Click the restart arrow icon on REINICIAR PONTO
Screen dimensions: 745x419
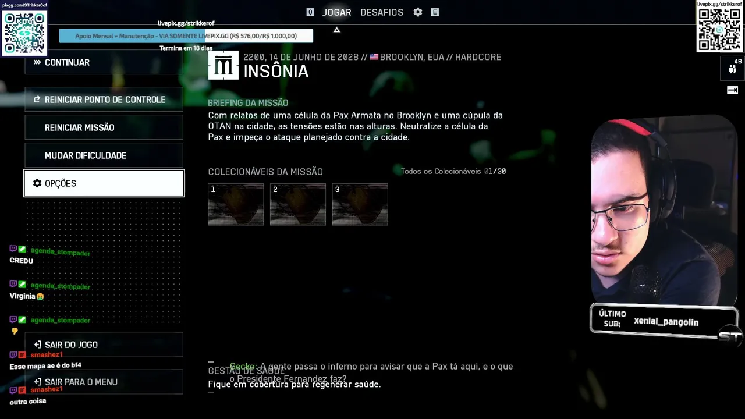point(37,100)
